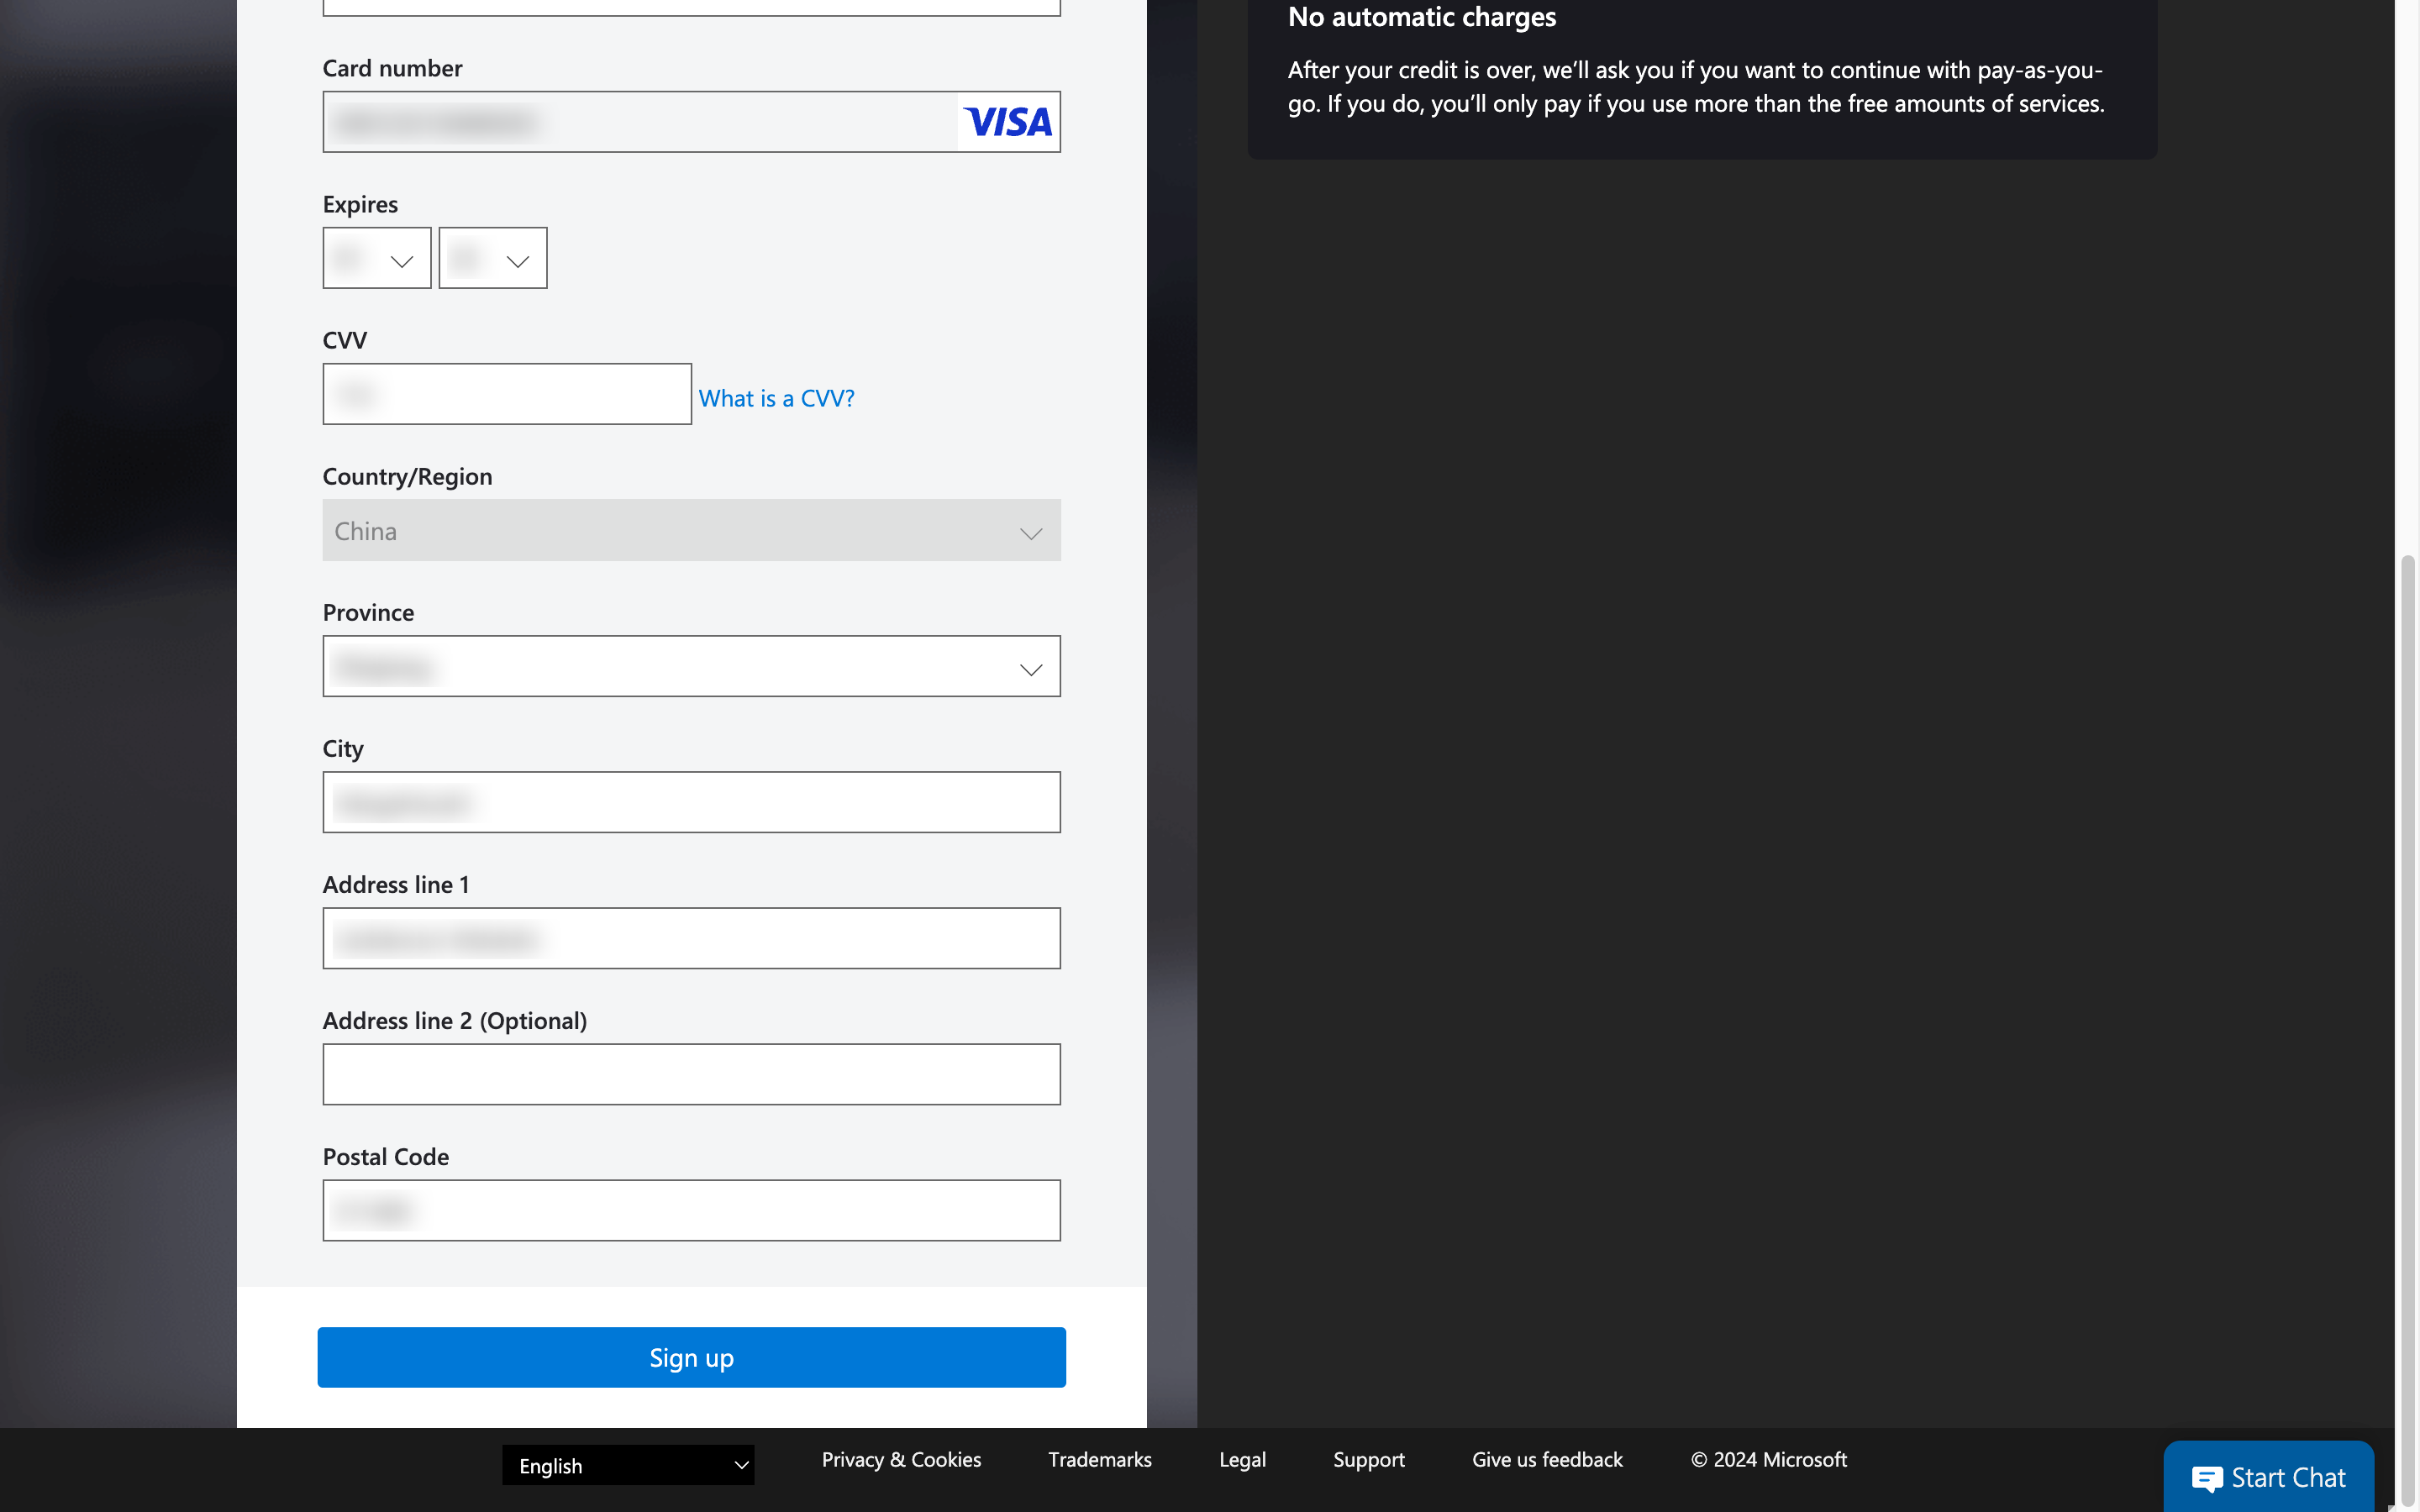Image resolution: width=2420 pixels, height=1512 pixels.
Task: Click the Postal Code field
Action: coord(691,1210)
